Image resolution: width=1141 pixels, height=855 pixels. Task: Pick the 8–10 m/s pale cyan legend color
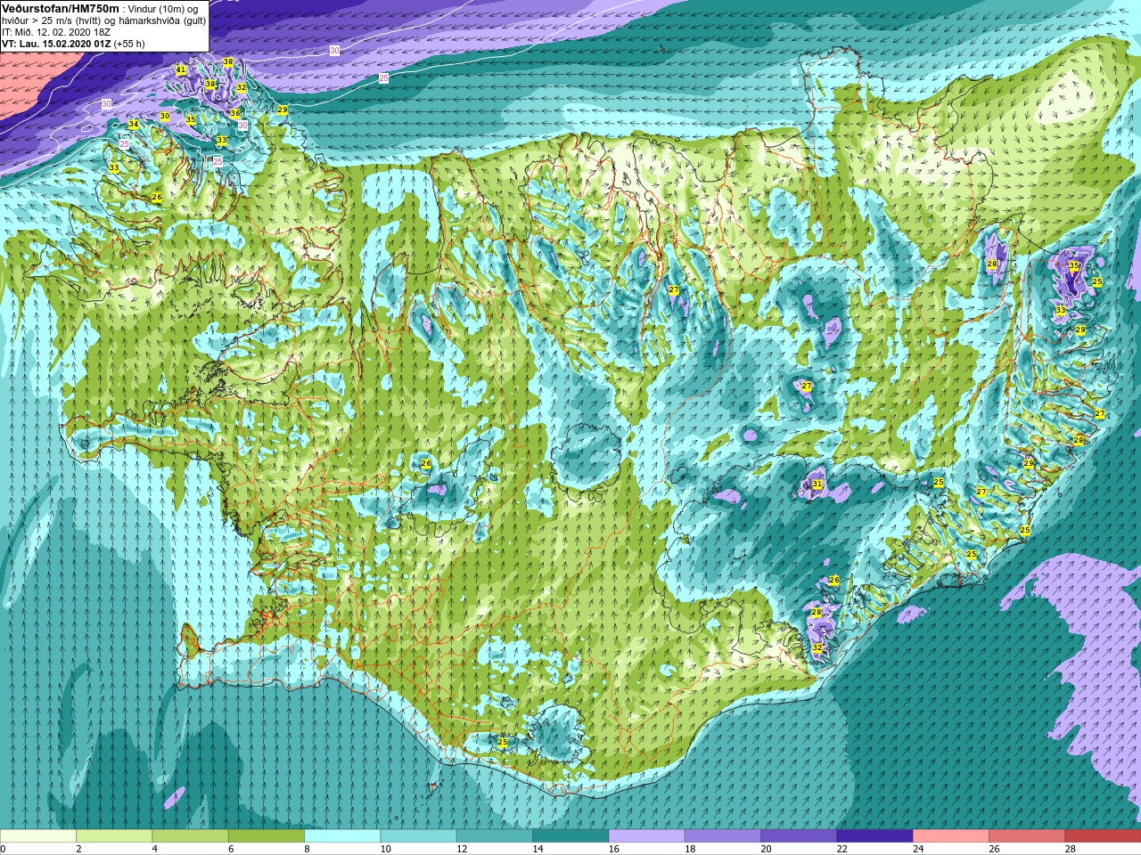tap(342, 836)
